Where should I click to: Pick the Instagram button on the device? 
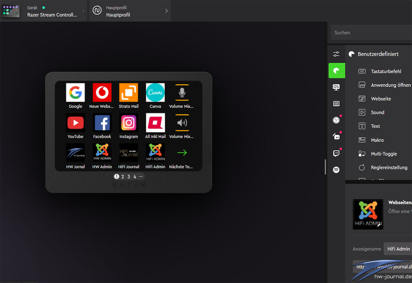tap(129, 123)
